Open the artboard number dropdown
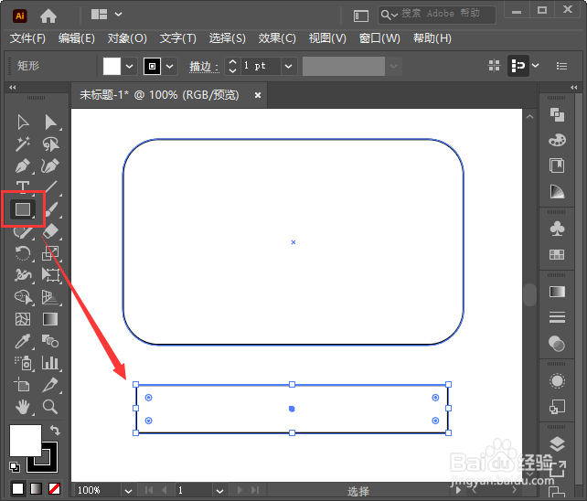Screen dimensions: 587x501 [x=219, y=491]
